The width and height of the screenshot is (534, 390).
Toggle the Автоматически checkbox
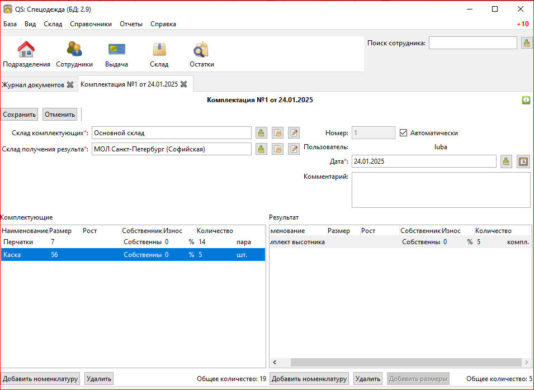[x=404, y=133]
